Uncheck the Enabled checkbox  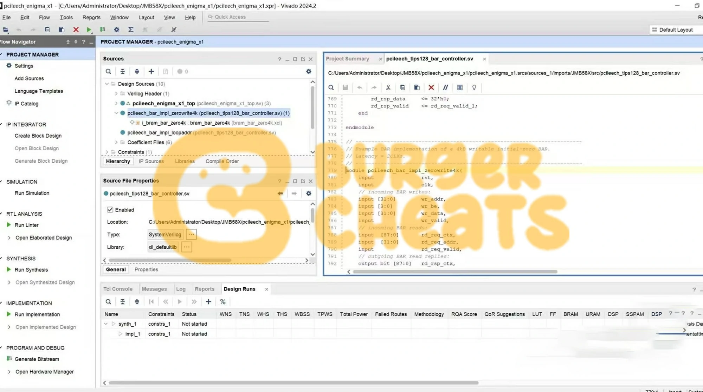(x=110, y=210)
